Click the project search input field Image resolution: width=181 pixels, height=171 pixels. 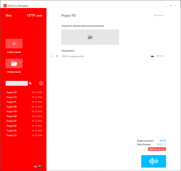click(x=17, y=83)
